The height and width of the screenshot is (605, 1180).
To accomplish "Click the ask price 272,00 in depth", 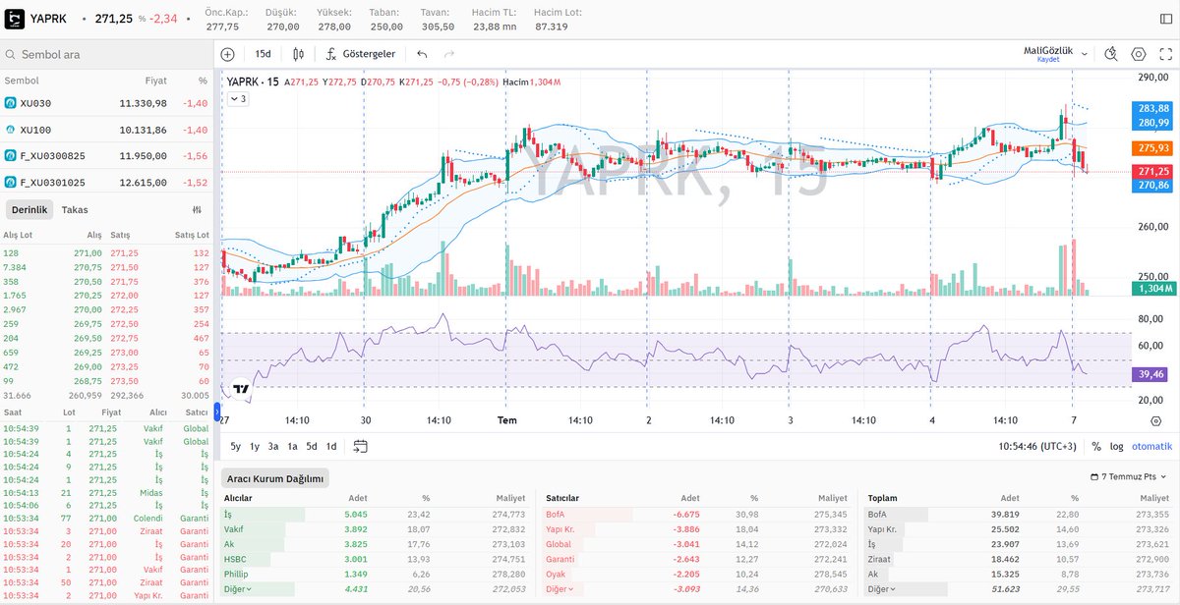I will (124, 295).
